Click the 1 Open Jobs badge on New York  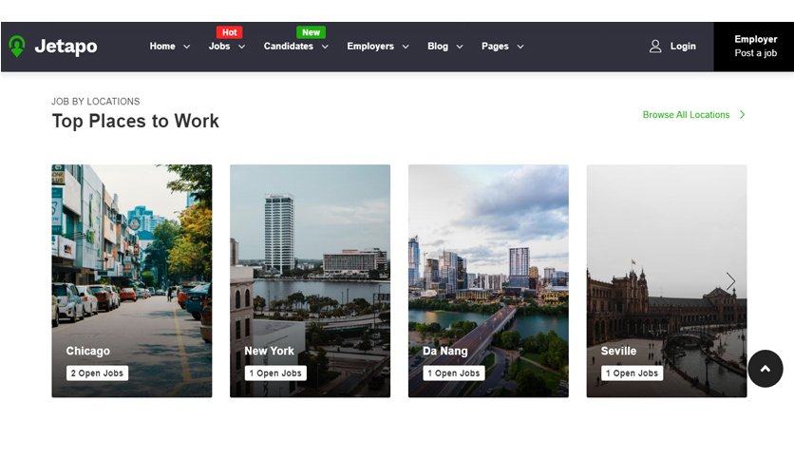275,373
